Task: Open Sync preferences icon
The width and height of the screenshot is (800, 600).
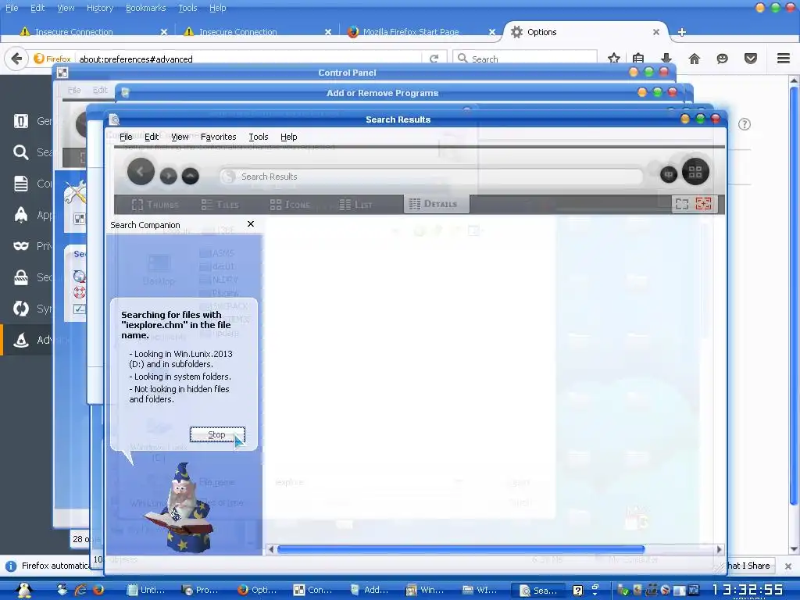Action: click(21, 309)
